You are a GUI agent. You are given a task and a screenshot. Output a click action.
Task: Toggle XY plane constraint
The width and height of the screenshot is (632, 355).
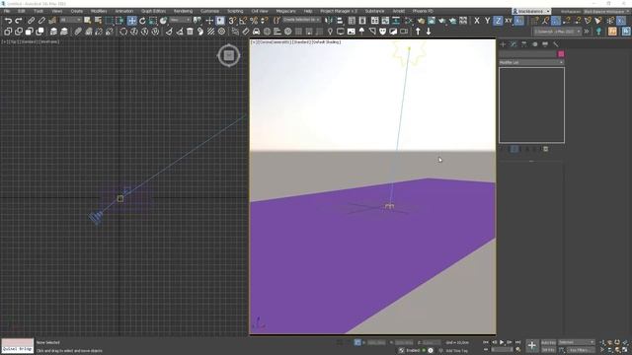point(509,21)
